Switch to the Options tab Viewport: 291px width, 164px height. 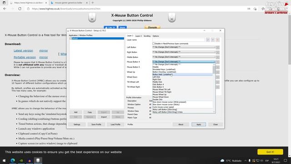click(156, 36)
